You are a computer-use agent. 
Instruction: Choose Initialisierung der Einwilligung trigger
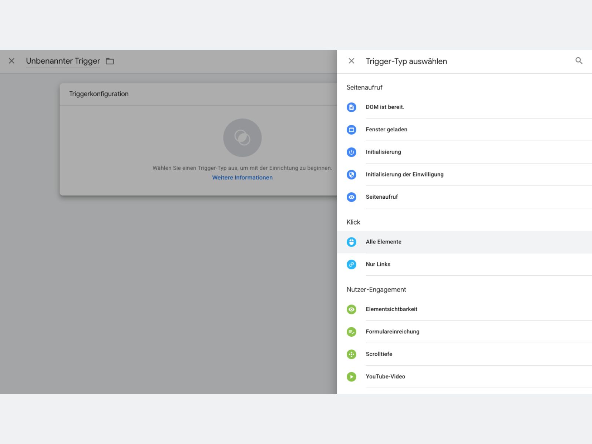pos(465,175)
